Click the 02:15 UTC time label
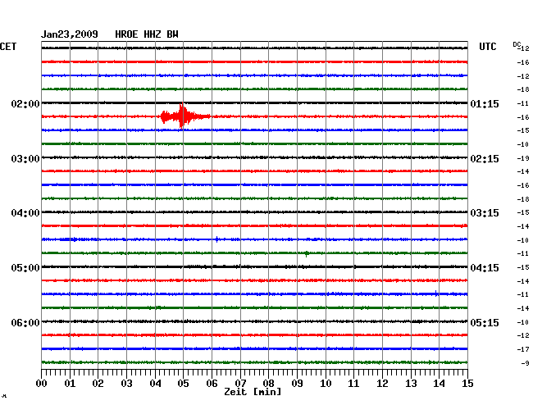The image size is (533, 405). 485,159
